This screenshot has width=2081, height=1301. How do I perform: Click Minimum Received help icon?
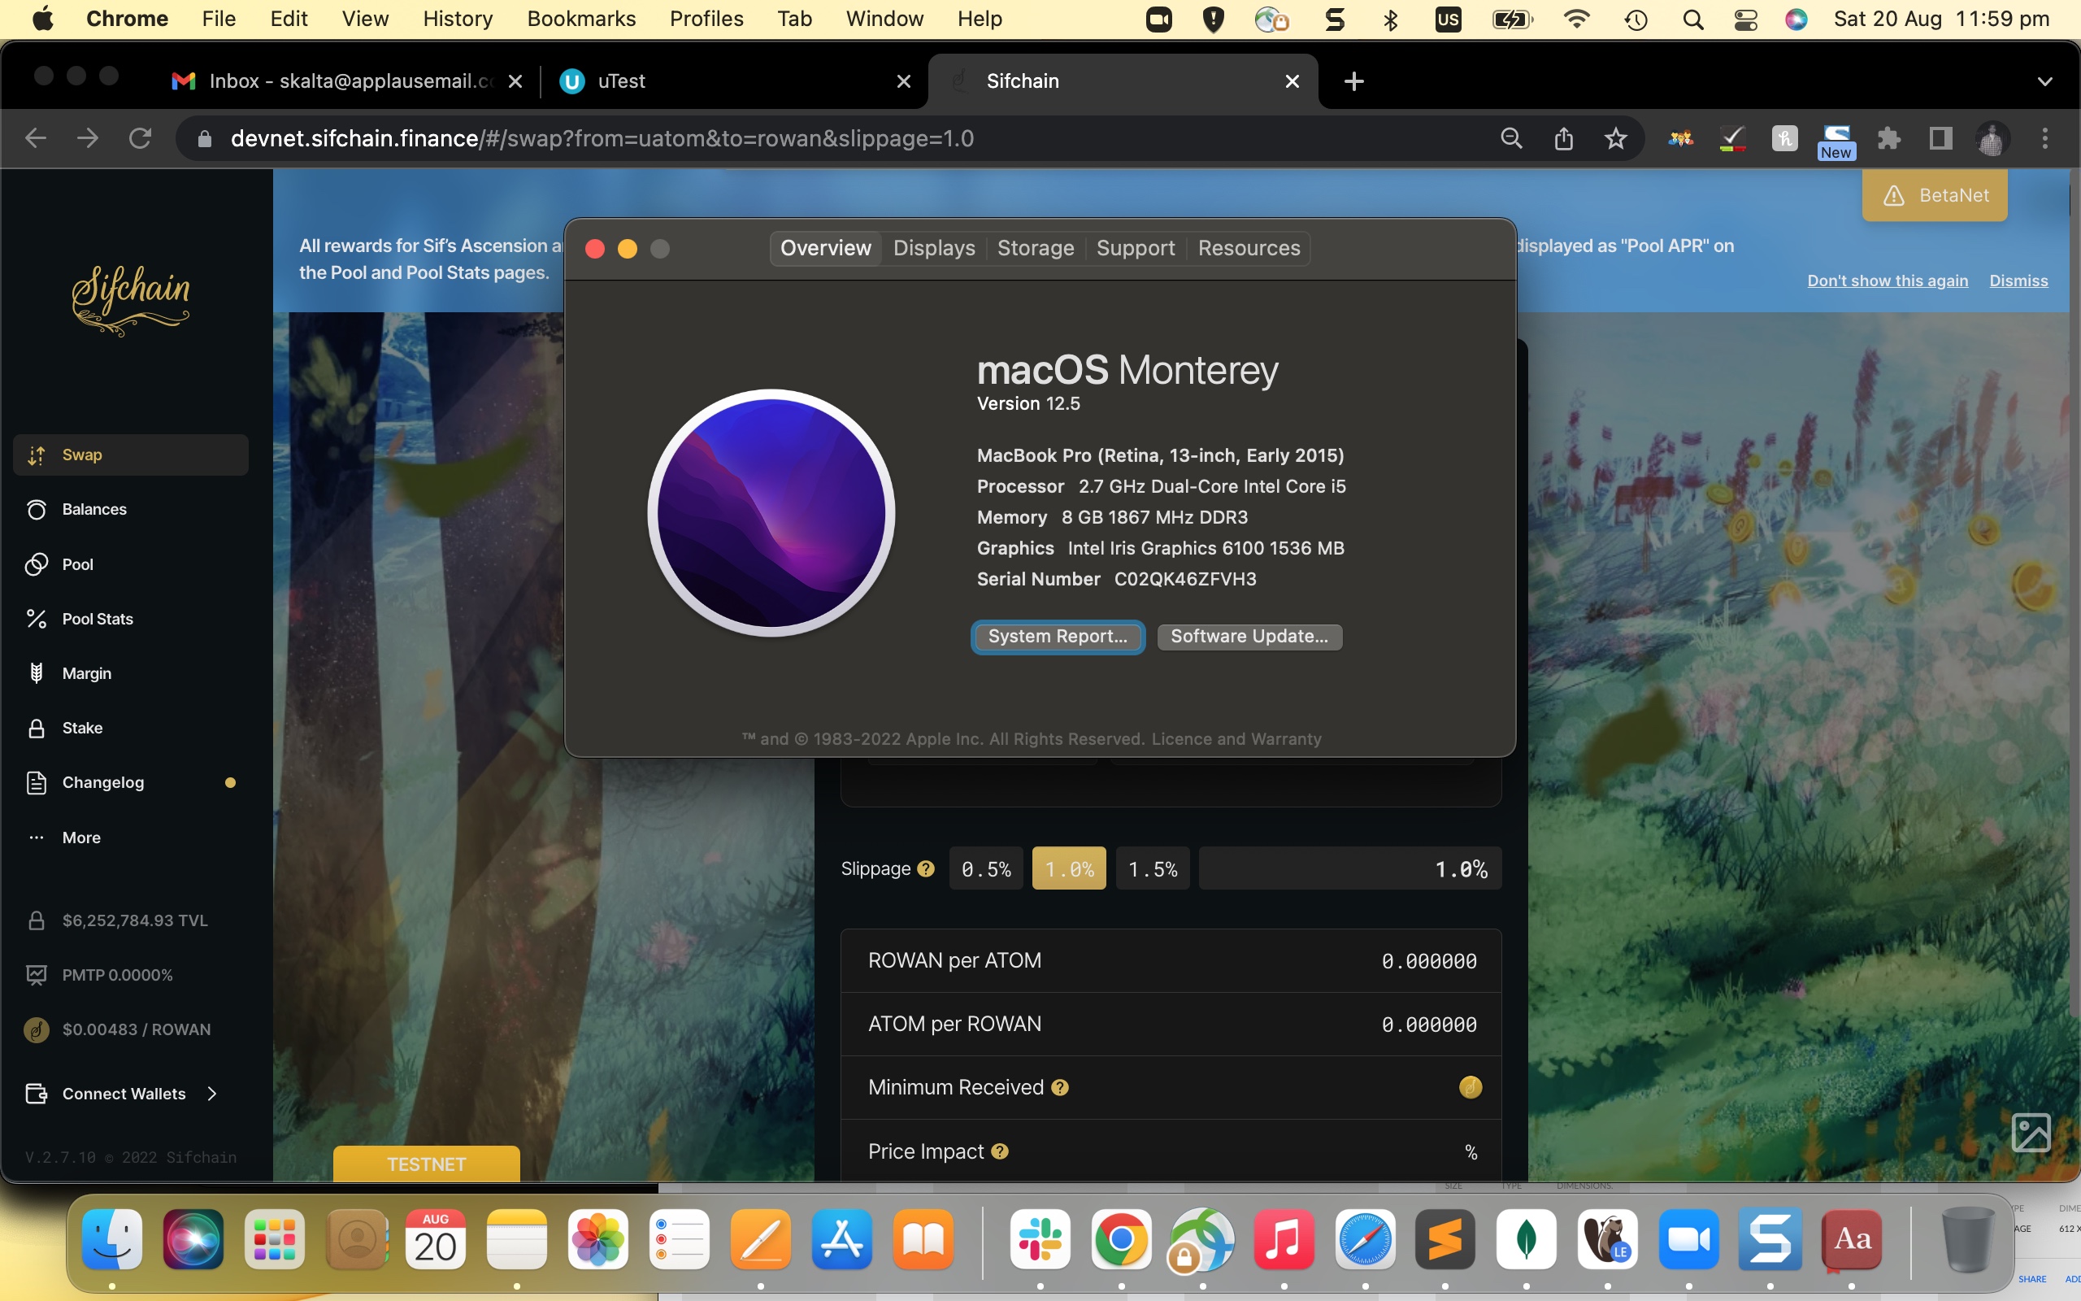click(x=1059, y=1088)
